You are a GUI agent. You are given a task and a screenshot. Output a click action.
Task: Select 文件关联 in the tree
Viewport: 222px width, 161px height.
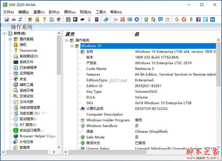coord(27,102)
